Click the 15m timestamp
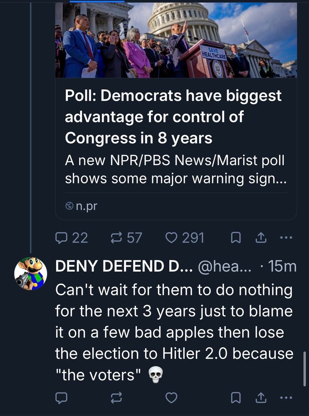 click(x=283, y=267)
